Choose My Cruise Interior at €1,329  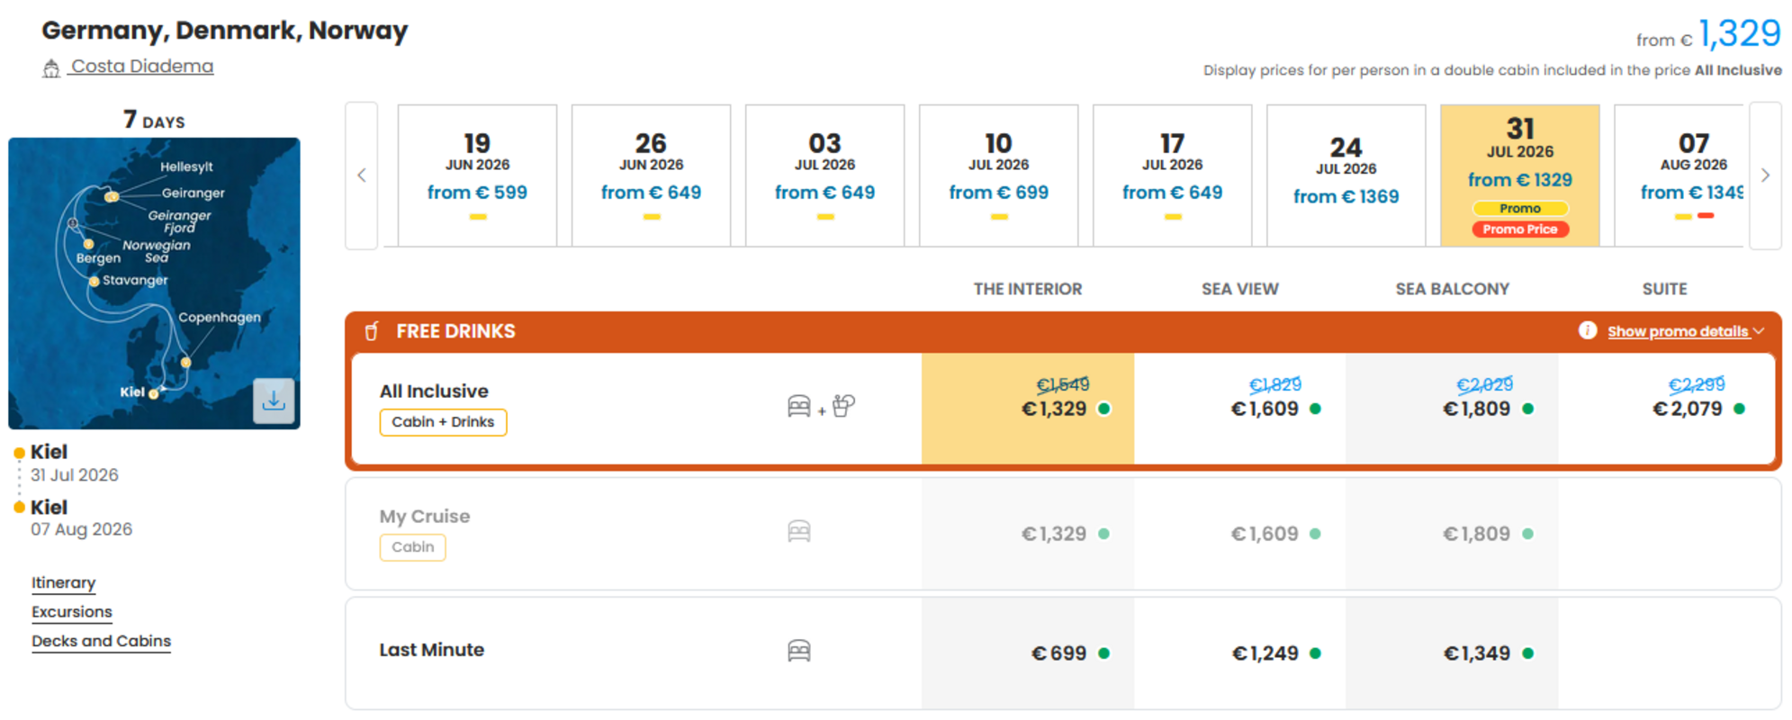coord(1028,534)
